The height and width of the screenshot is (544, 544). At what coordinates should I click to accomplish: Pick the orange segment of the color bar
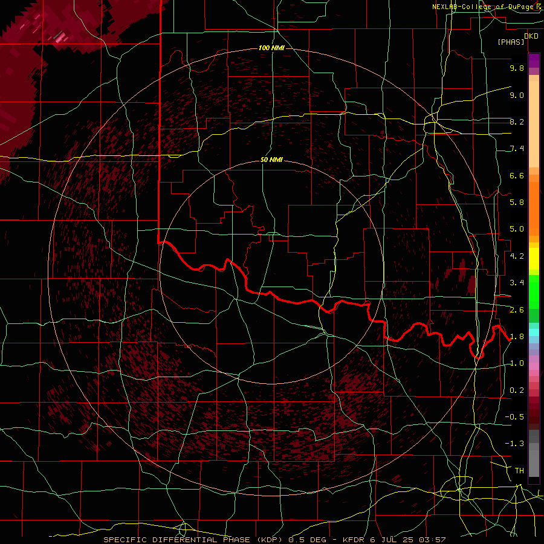coord(534,208)
